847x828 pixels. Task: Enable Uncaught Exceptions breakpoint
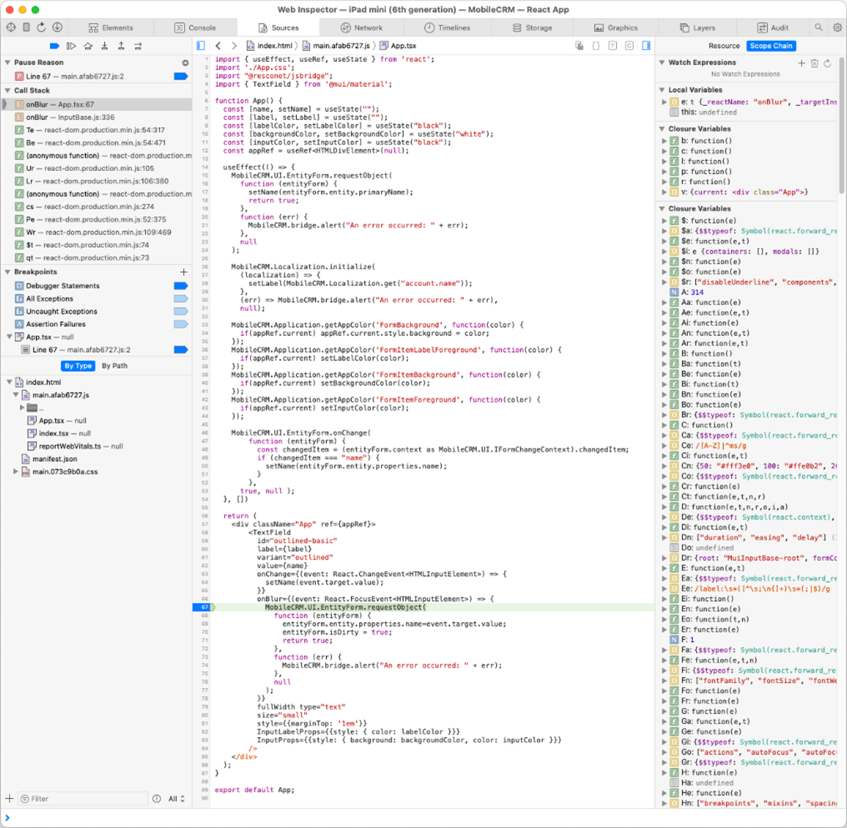[180, 311]
